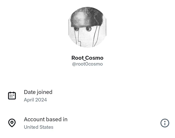Click the Date joined label

[x=38, y=92]
